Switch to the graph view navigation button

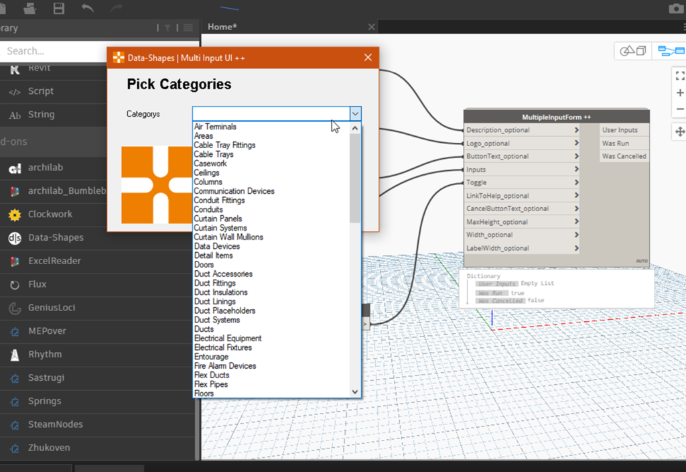click(670, 51)
